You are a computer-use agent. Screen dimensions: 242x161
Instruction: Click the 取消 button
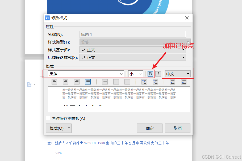point(177,128)
